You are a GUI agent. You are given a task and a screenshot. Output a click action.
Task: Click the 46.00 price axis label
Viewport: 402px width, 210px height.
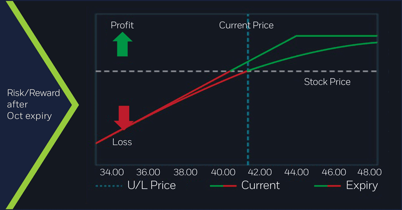point(333,172)
